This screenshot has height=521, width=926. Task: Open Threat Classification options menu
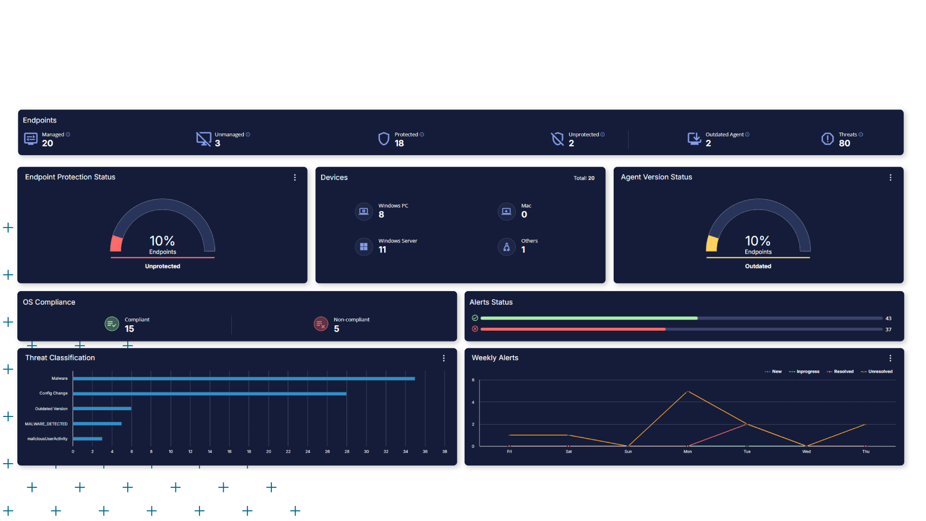(x=444, y=358)
